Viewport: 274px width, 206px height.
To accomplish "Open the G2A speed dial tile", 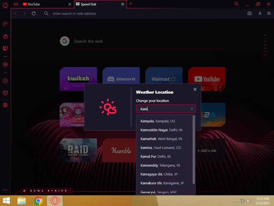I will pos(213,115).
